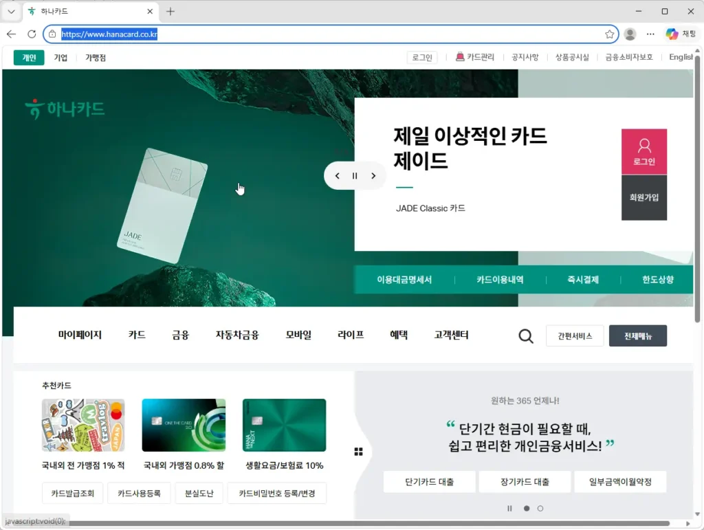Pause the main banner slideshow

(x=355, y=176)
